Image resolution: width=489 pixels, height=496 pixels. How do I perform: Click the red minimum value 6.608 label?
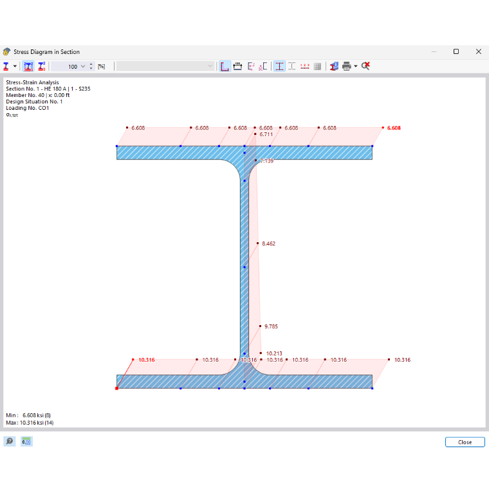(394, 128)
